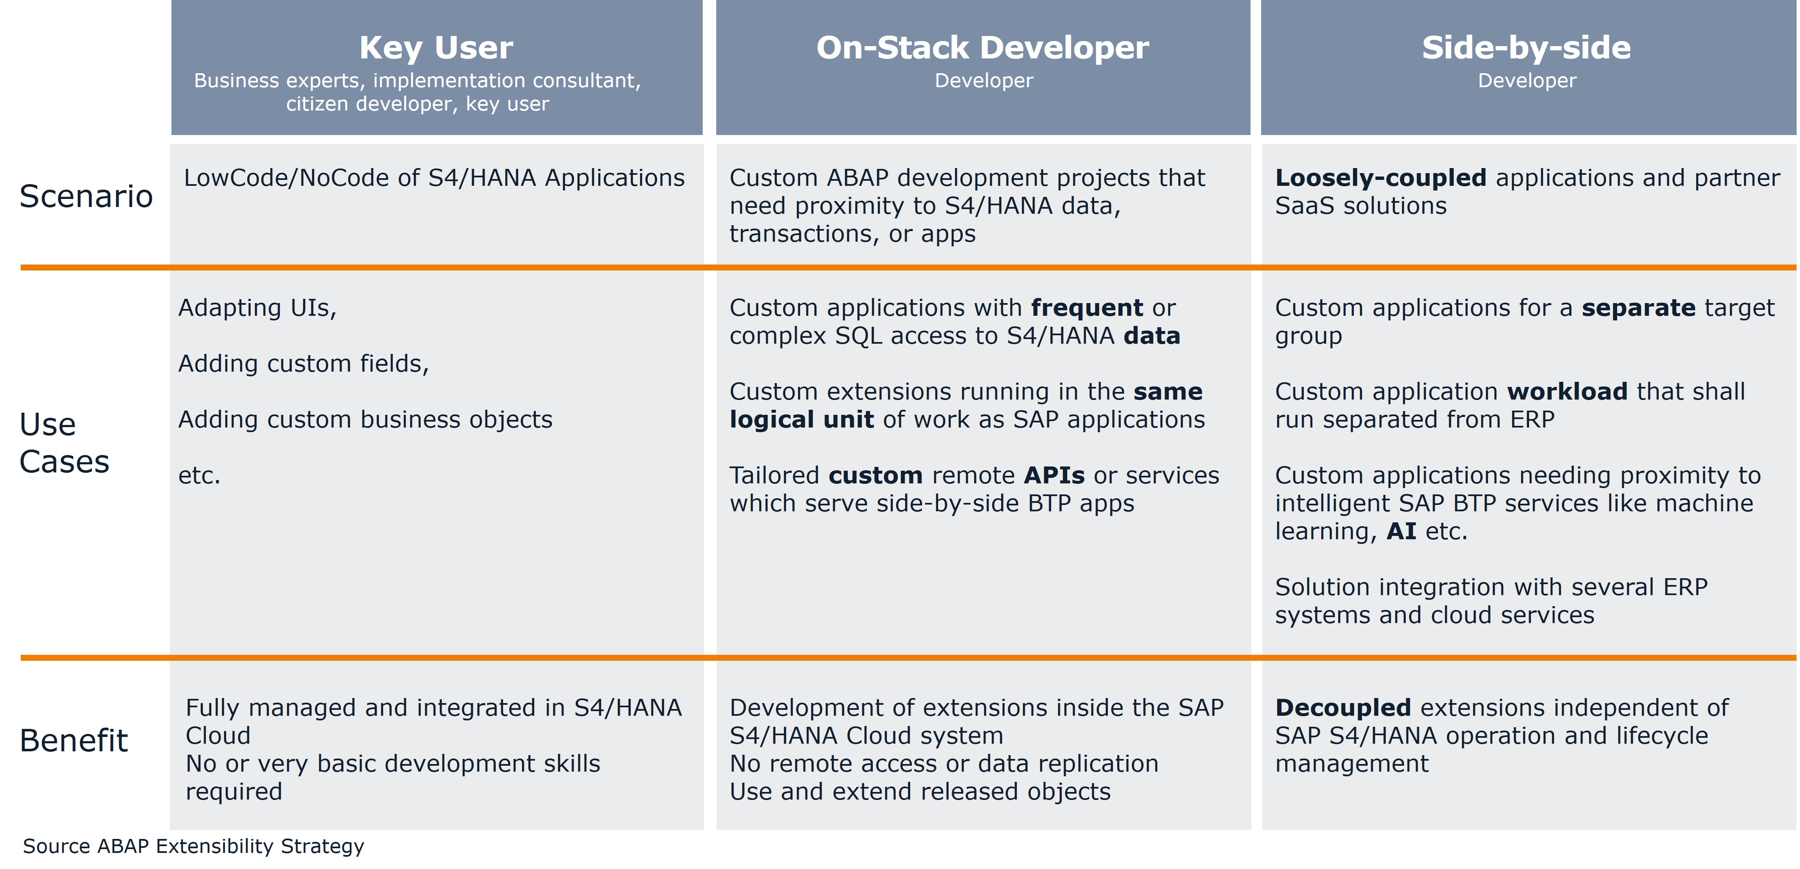Click 'complex SQL access to S4/HANA data' line

click(955, 336)
